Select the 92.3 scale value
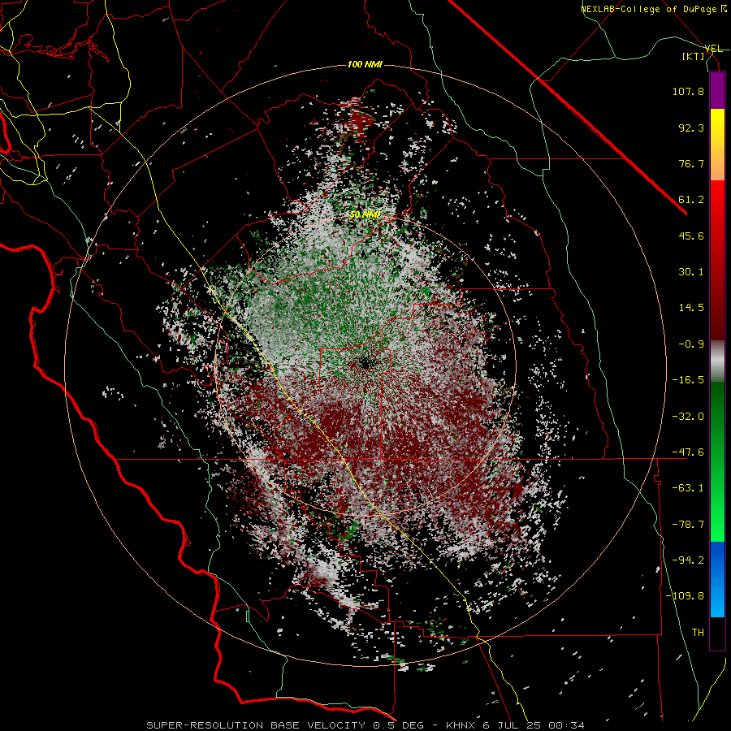Screen dimensions: 731x731 coord(691,128)
